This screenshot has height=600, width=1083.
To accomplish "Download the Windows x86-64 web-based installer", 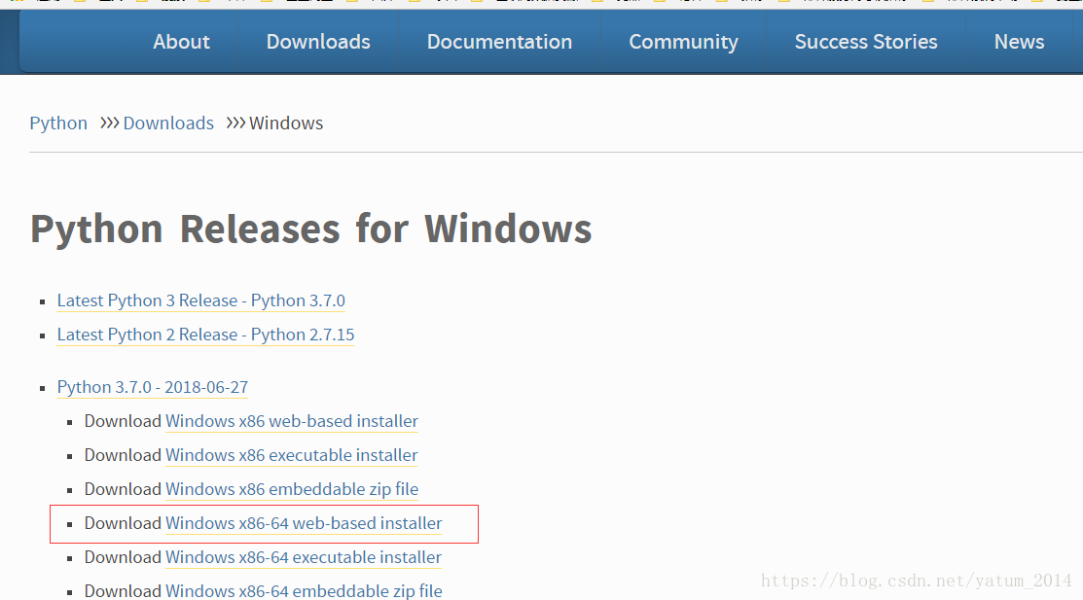I will pyautogui.click(x=303, y=523).
